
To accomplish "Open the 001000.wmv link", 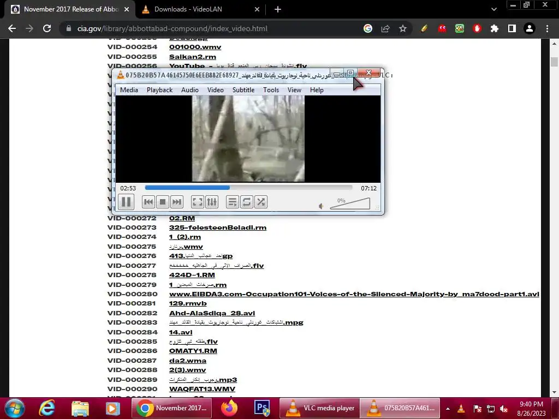I will point(195,47).
